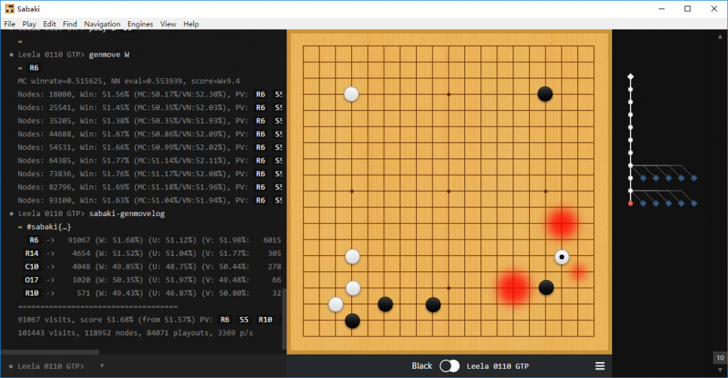This screenshot has height=378, width=728.
Task: Select white node directly above the red node
Action: click(630, 190)
